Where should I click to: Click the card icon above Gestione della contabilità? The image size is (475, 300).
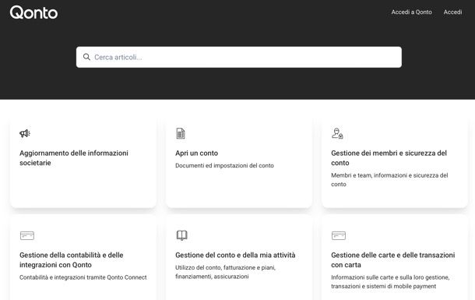(x=27, y=235)
